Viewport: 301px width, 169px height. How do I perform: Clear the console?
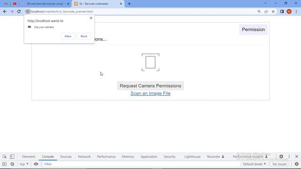12,164
